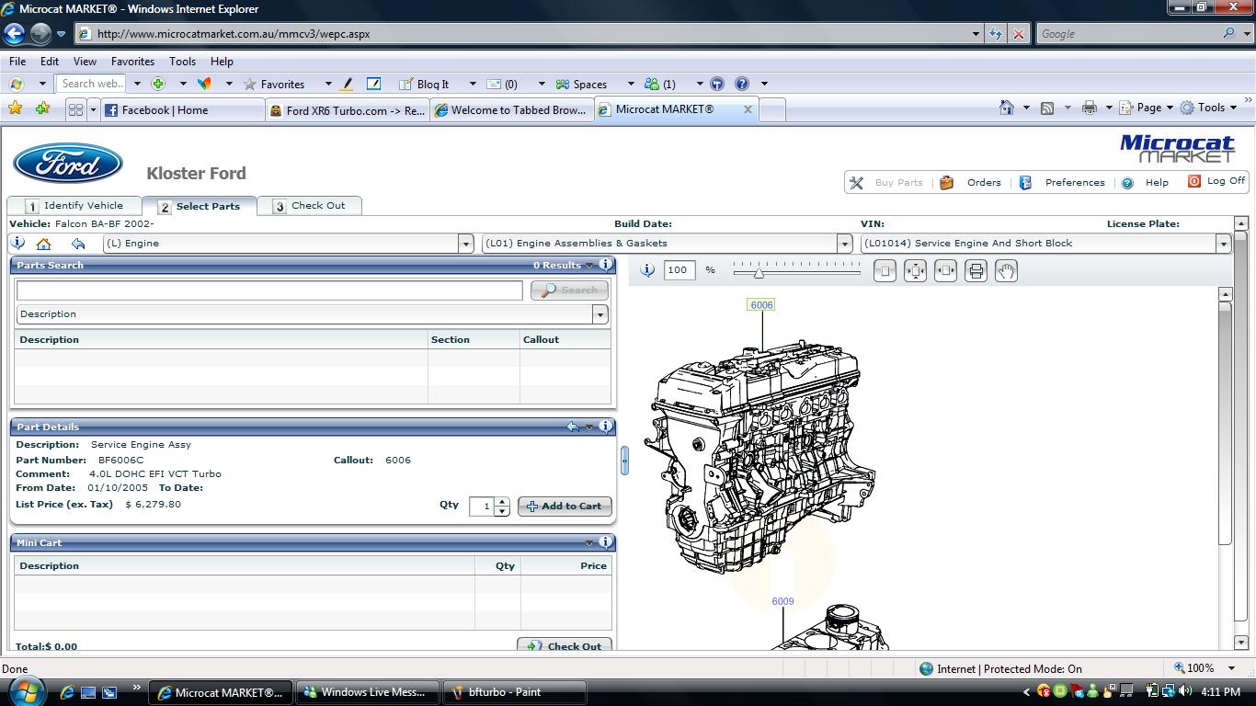Screen dimensions: 1256x706
Task: Click the parts Search button
Action: (x=569, y=290)
